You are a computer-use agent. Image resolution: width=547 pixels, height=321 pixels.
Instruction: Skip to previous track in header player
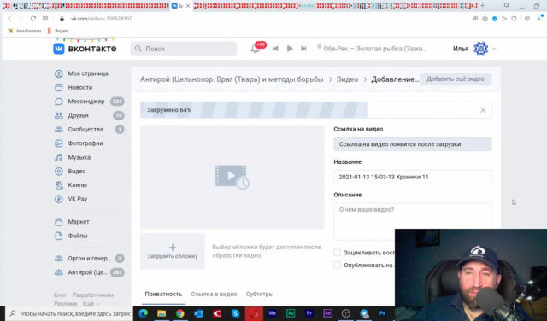(275, 49)
